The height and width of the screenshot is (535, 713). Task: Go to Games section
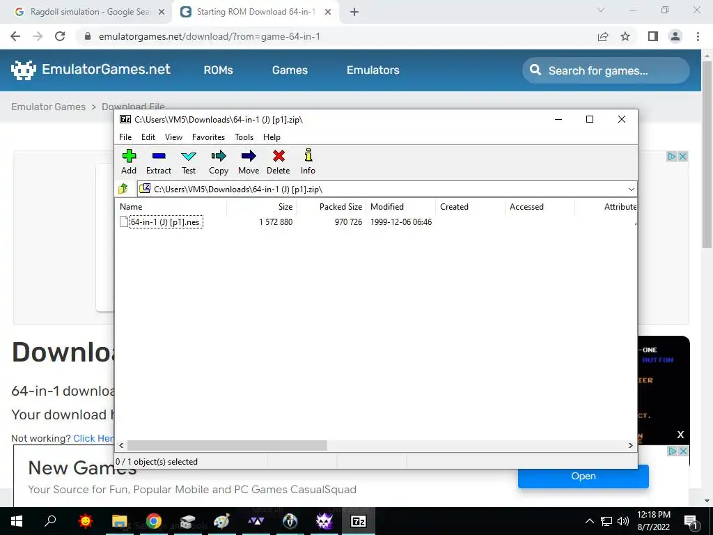[x=290, y=70]
